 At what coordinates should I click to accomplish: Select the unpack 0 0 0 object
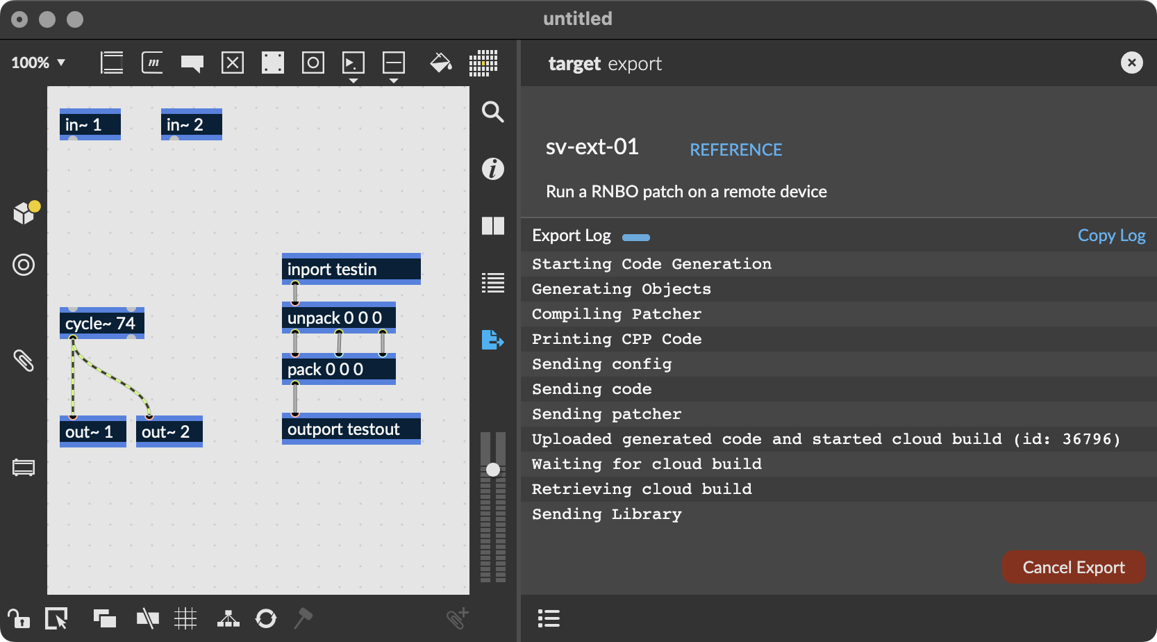click(x=339, y=318)
